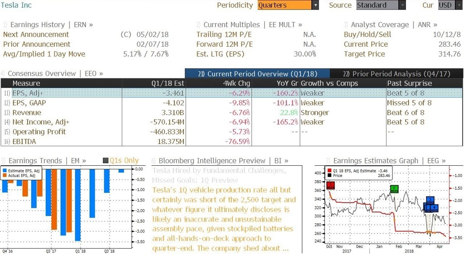The width and height of the screenshot is (464, 254).
Task: Switch to Prior Period Analysis (Q4/17) tab
Action: coord(396,74)
